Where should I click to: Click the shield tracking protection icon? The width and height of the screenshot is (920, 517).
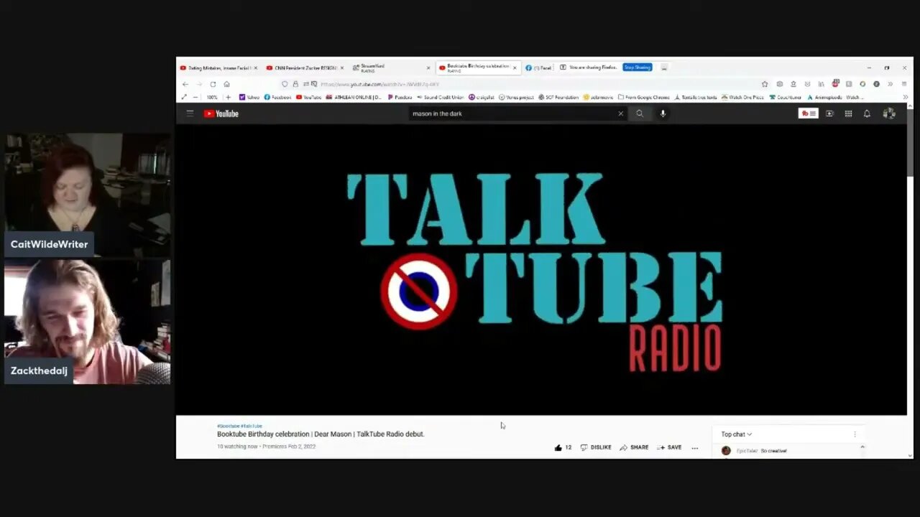pos(285,84)
